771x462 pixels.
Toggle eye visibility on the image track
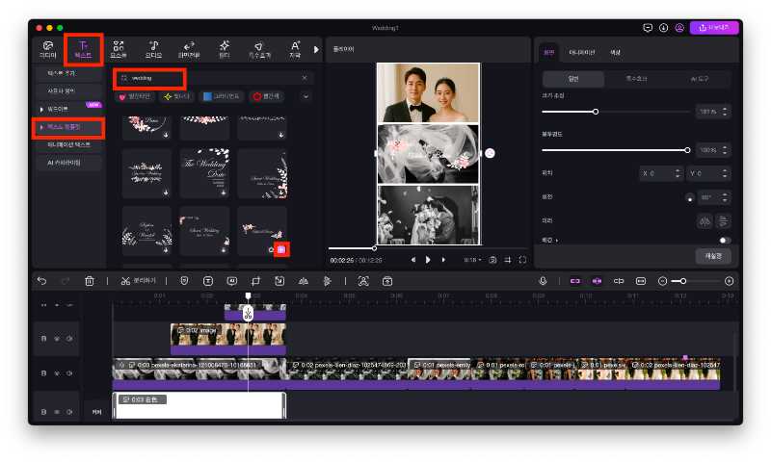point(56,338)
